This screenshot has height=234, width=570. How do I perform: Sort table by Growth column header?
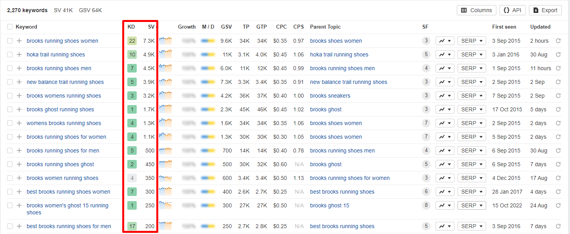click(187, 27)
